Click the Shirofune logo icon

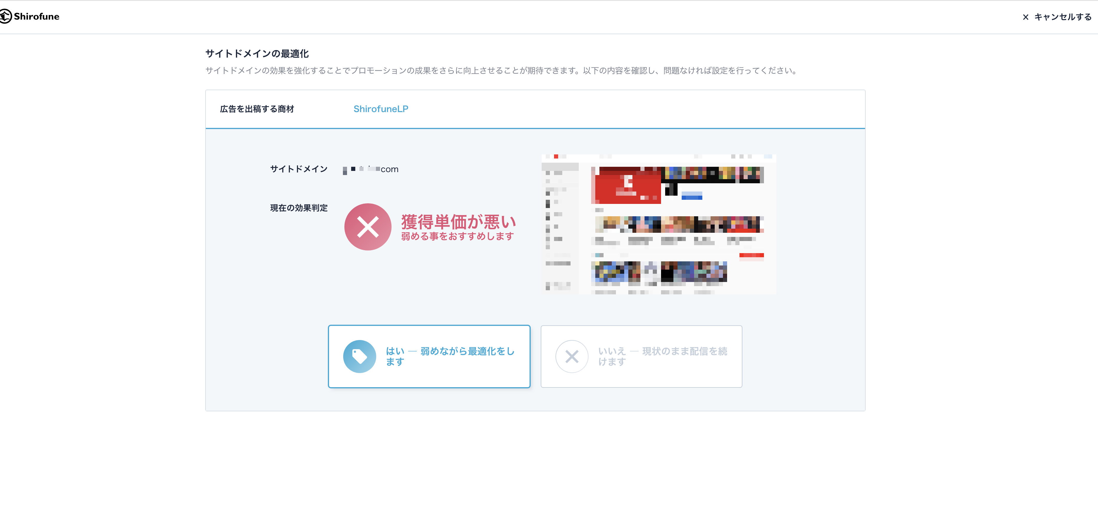point(6,17)
